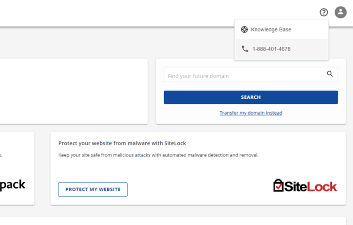
Task: Select Knowledge Base from the help menu
Action: (271, 29)
